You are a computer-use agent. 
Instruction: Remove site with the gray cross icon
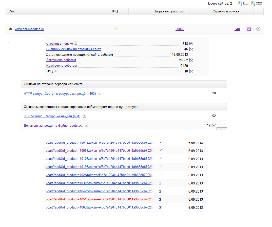coord(258,29)
